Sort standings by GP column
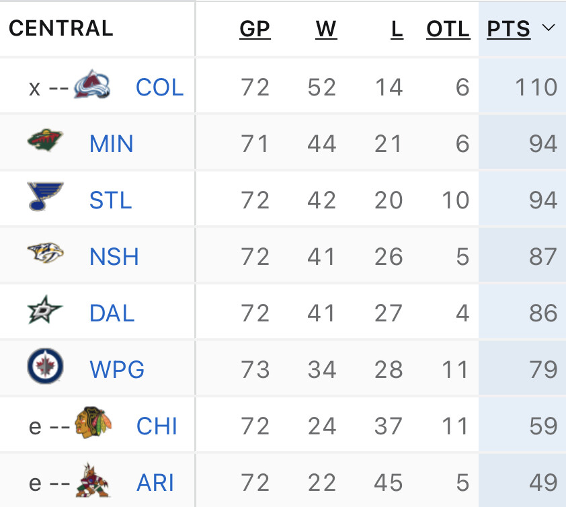Screen dimensions: 566x507 click(x=255, y=29)
